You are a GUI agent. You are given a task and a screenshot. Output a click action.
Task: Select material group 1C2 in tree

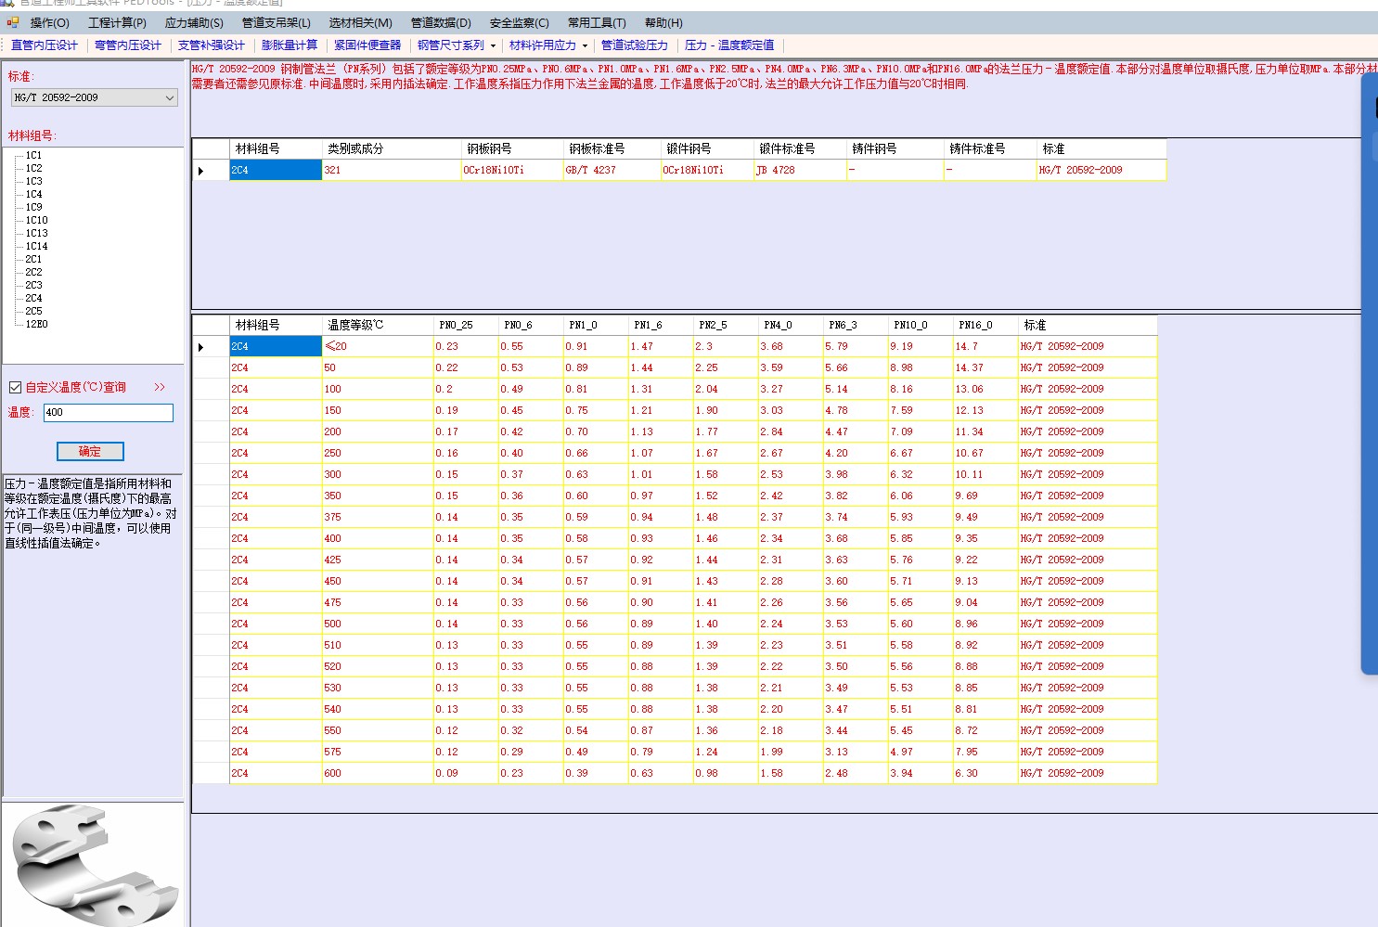[33, 168]
